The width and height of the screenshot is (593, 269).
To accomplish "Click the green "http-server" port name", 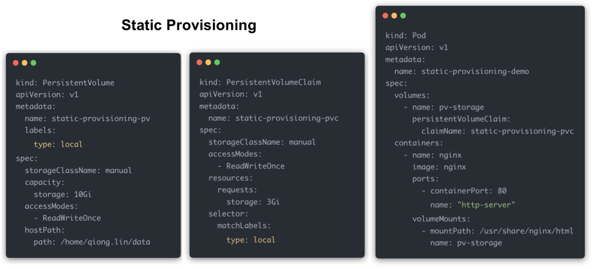I will point(486,205).
